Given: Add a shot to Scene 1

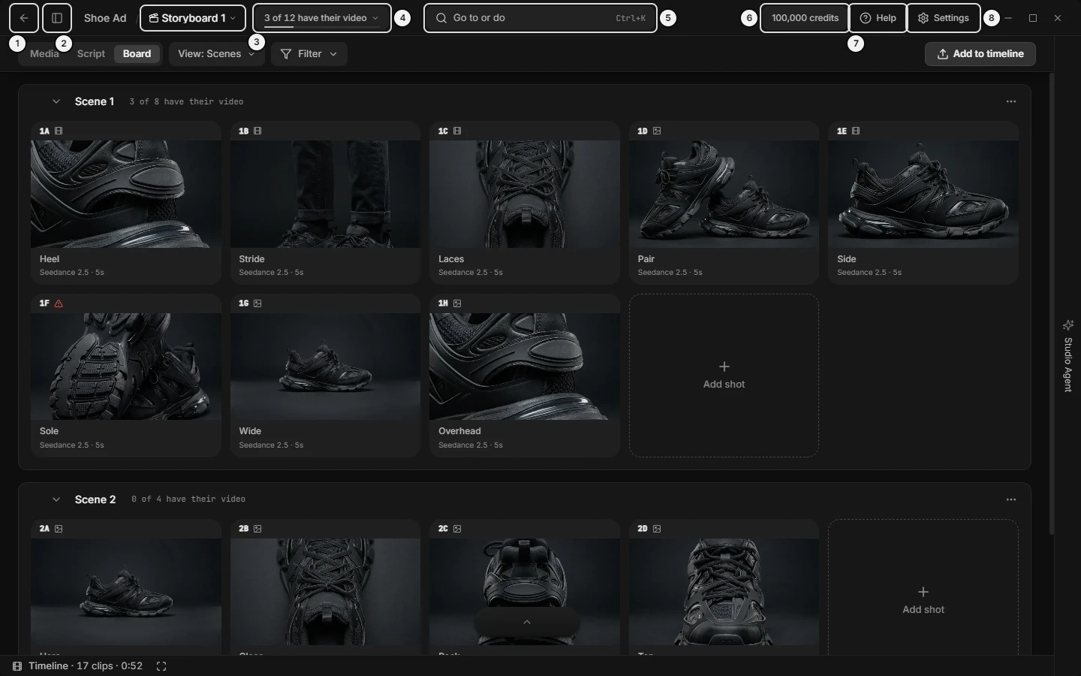Looking at the screenshot, I should coord(724,376).
